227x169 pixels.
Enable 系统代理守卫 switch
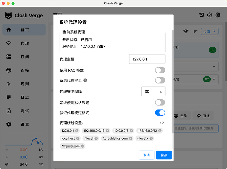point(160,80)
